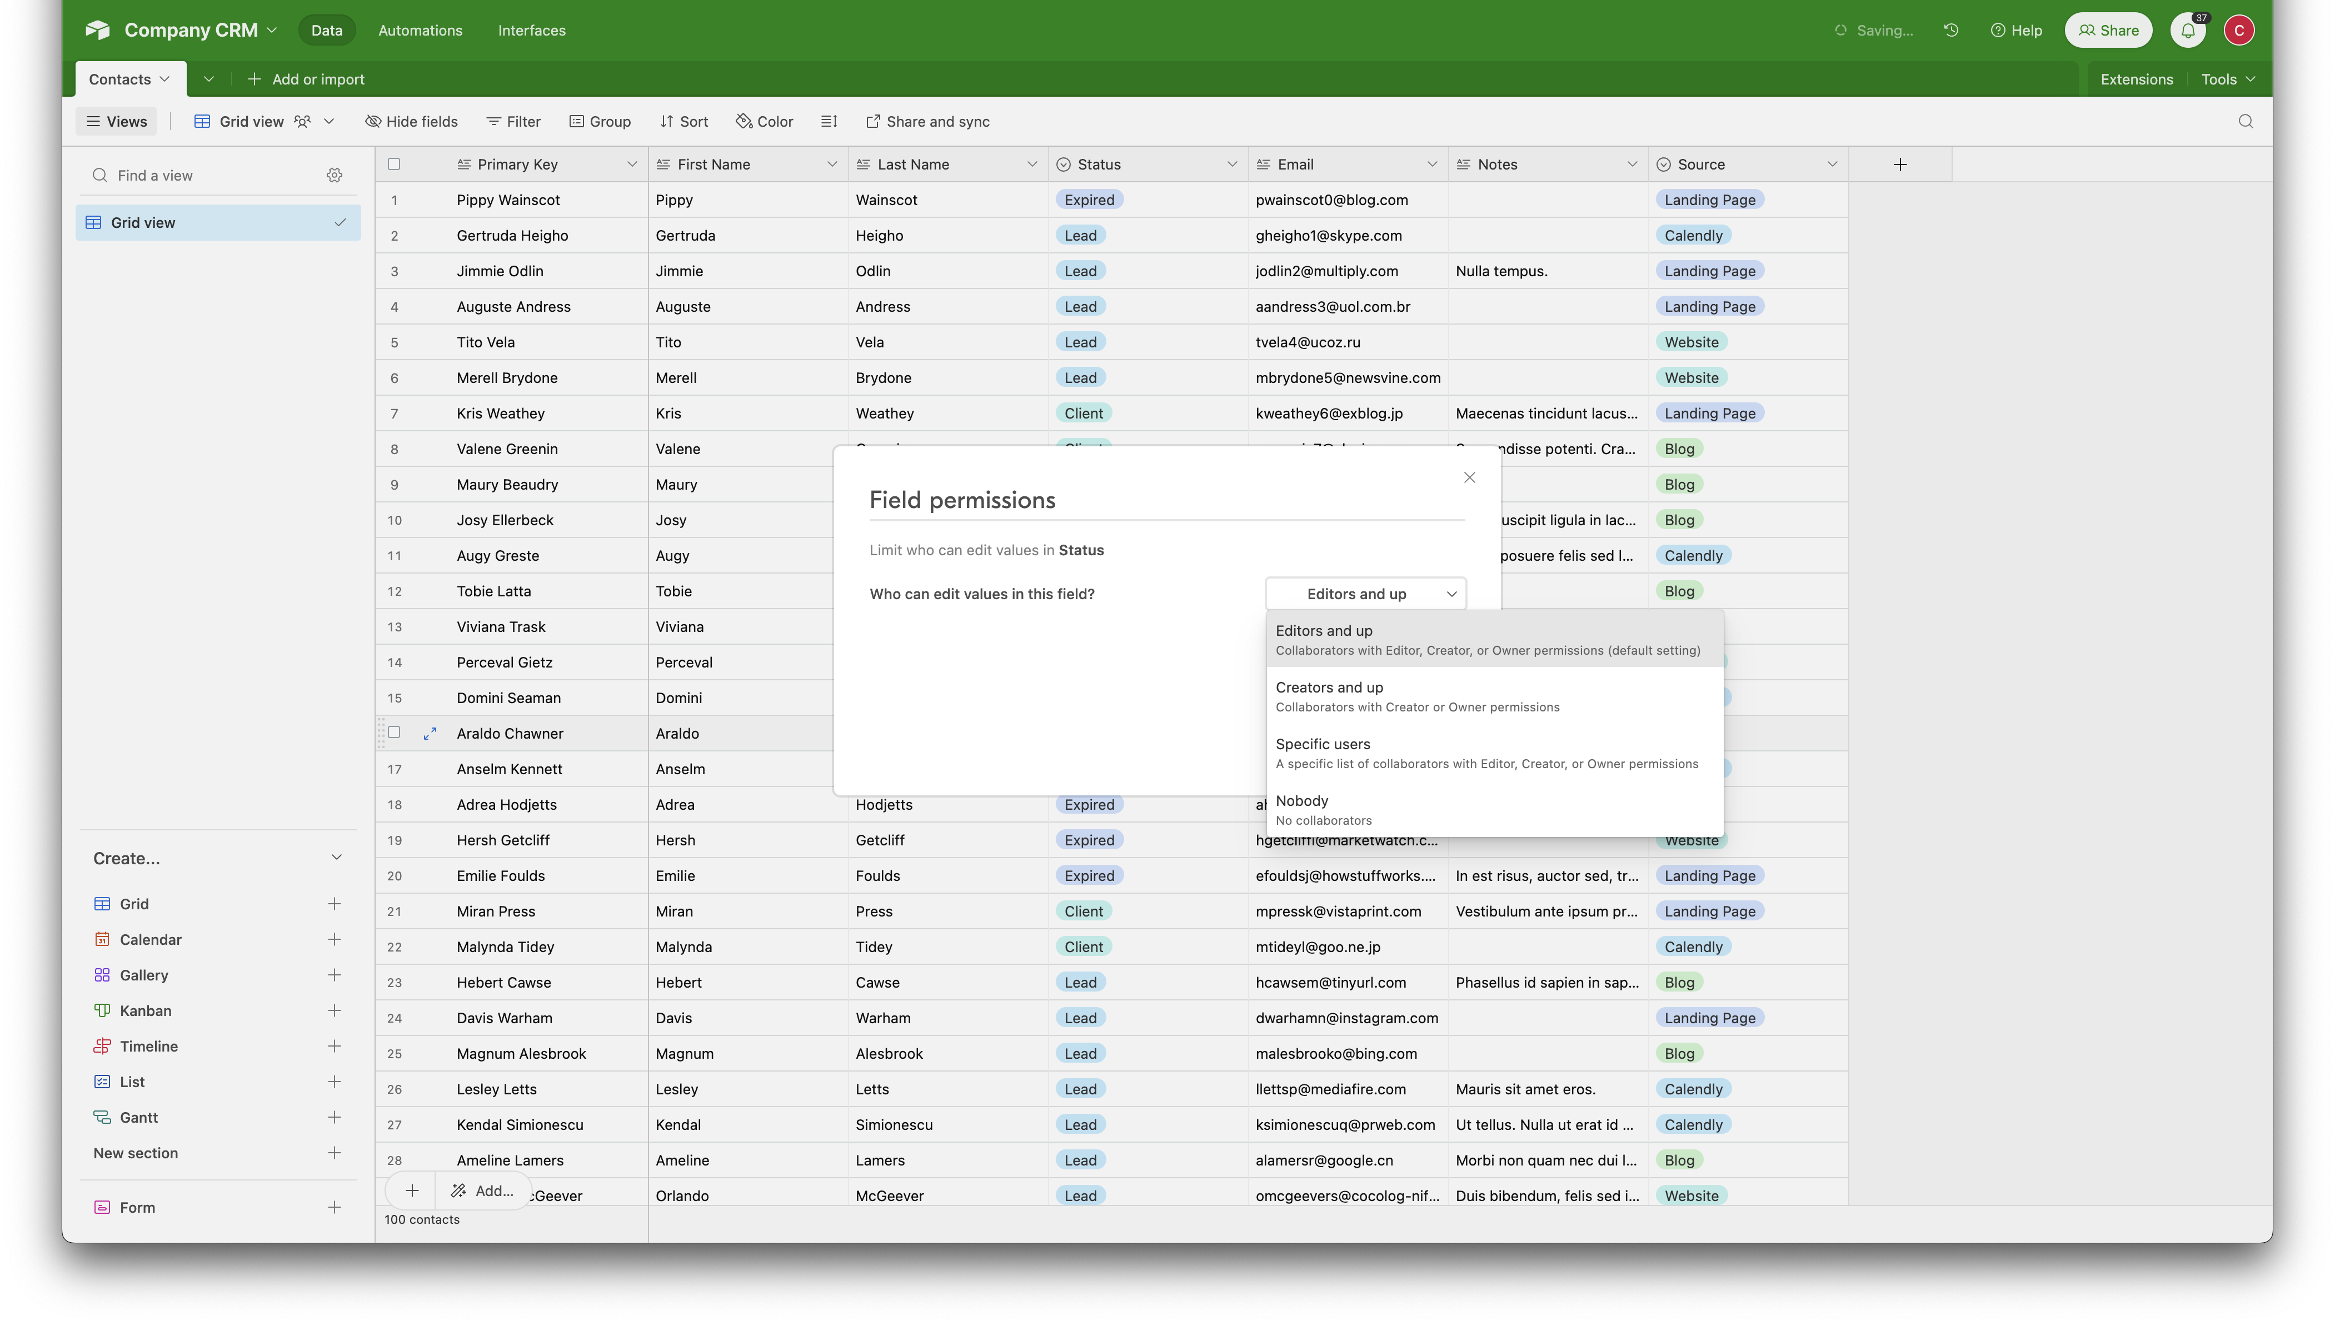Open the Status column header dropdown

pos(1233,164)
